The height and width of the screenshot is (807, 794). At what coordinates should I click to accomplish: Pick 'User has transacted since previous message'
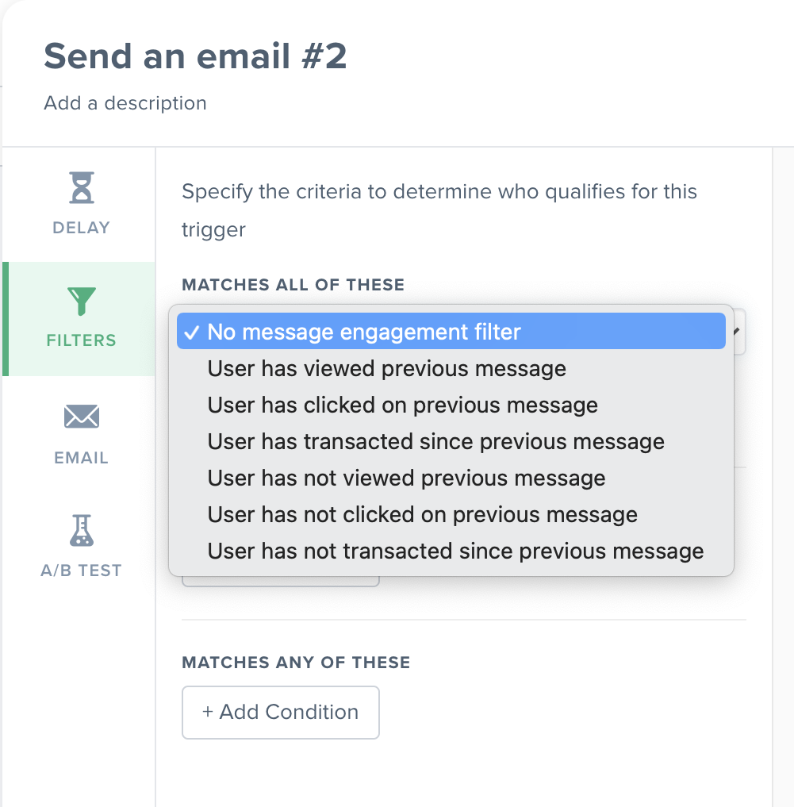click(x=451, y=441)
